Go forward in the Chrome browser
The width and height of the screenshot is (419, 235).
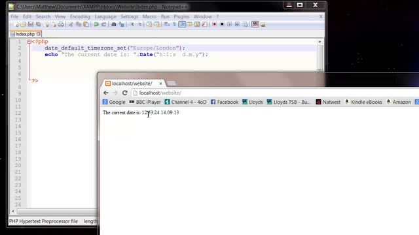(x=115, y=93)
